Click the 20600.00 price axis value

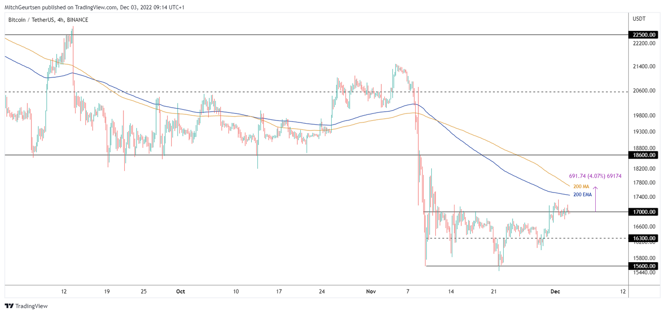coord(644,91)
